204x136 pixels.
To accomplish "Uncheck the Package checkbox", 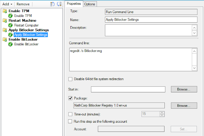I will pyautogui.click(x=70, y=98).
